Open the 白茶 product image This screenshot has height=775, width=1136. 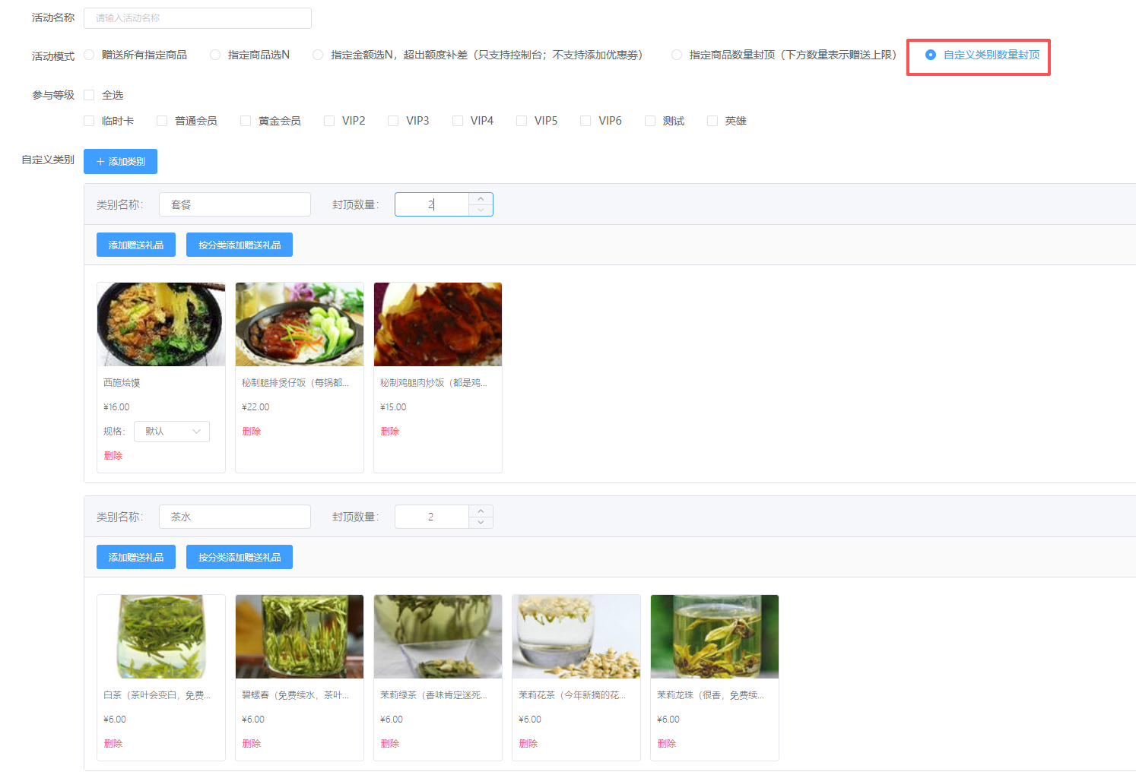point(161,637)
